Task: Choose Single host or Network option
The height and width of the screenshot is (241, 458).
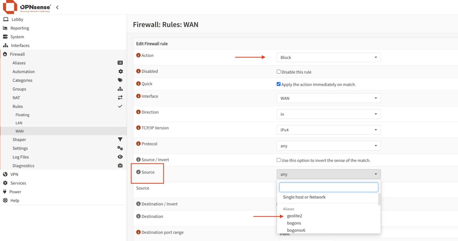Action: (304, 197)
